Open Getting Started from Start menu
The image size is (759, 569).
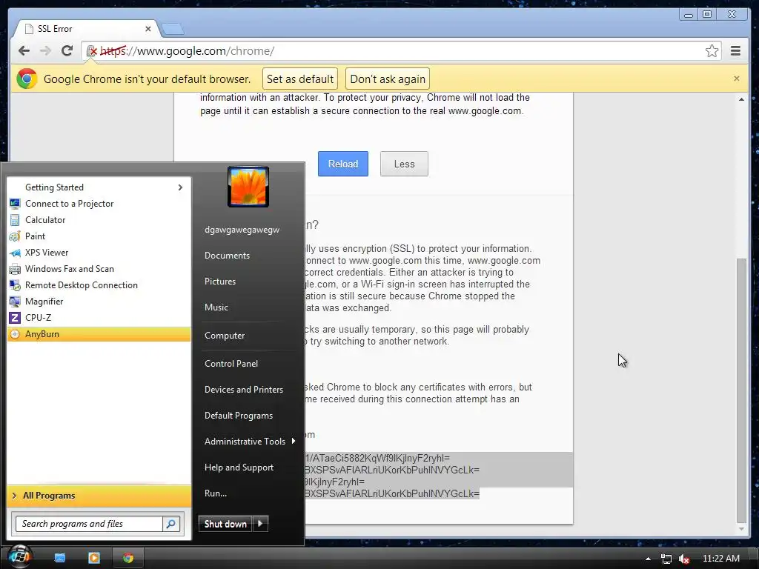click(x=99, y=187)
